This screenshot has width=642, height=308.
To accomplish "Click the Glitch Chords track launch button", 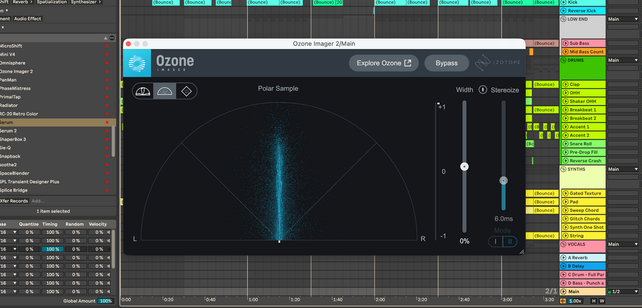I will (x=566, y=218).
